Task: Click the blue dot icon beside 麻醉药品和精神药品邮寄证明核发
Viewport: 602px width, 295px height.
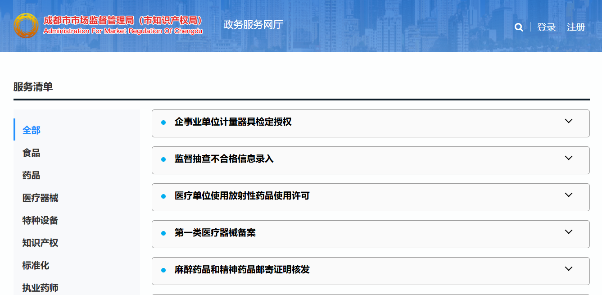Action: [163, 270]
